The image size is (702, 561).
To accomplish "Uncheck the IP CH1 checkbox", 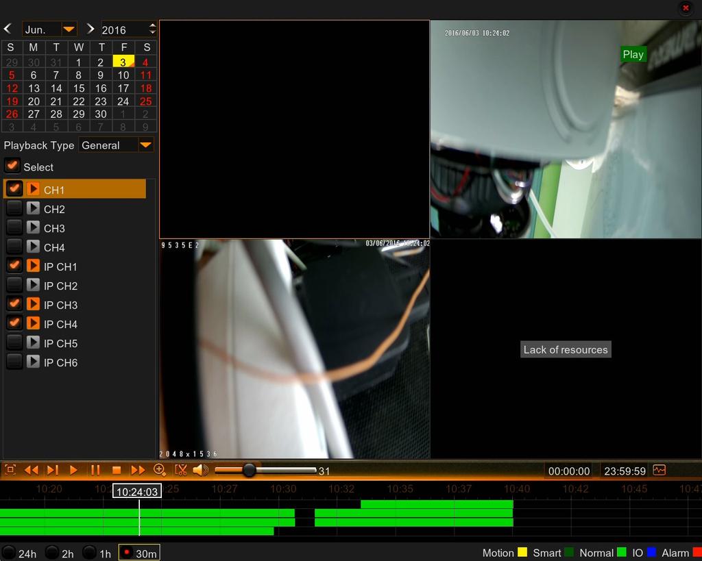I will (14, 266).
